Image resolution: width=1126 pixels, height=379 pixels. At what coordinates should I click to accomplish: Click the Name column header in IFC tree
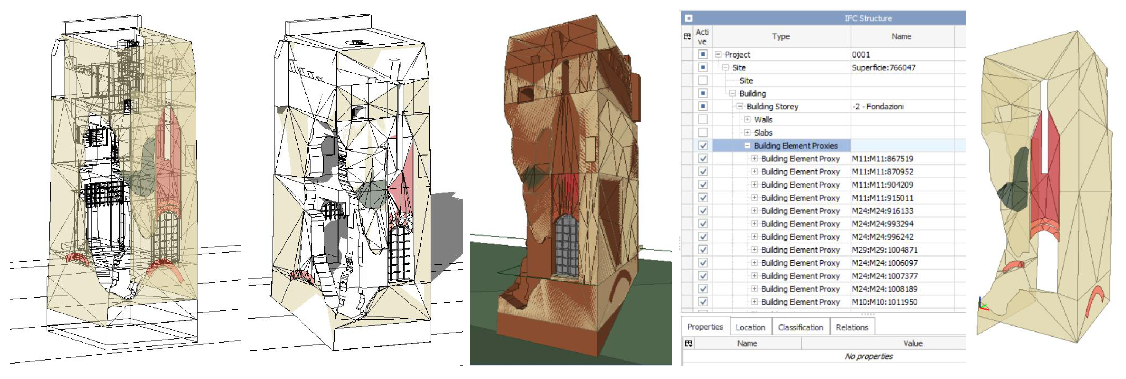[x=901, y=36]
